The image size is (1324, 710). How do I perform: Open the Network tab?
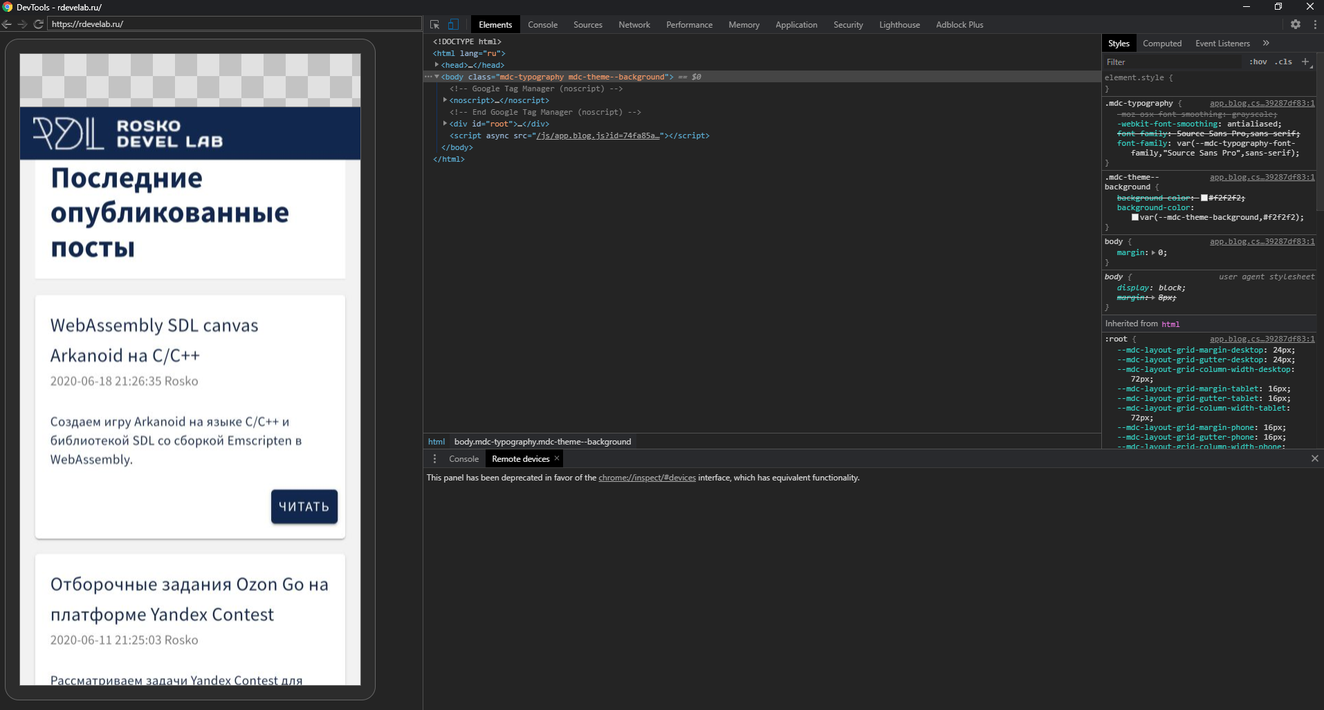click(634, 24)
